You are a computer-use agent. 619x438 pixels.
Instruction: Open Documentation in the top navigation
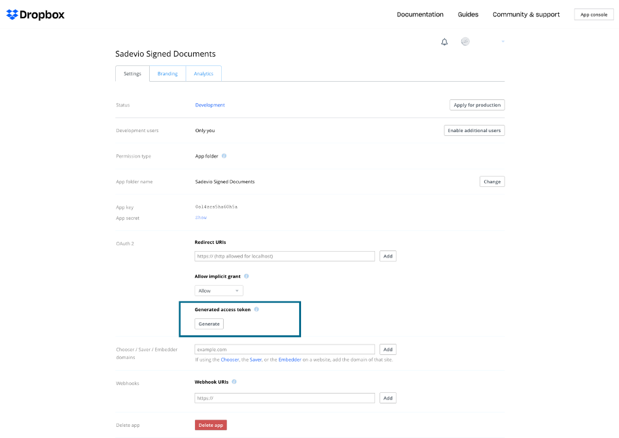[420, 14]
